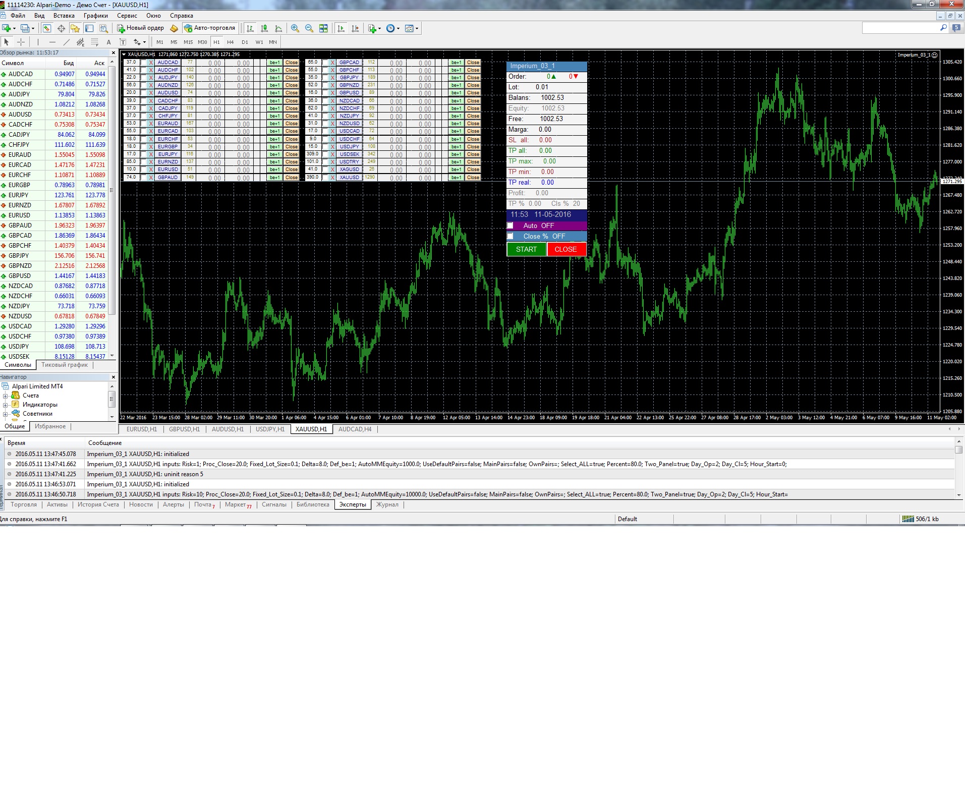Enable chart auto scroll icon
The width and height of the screenshot is (965, 789).
pos(341,28)
